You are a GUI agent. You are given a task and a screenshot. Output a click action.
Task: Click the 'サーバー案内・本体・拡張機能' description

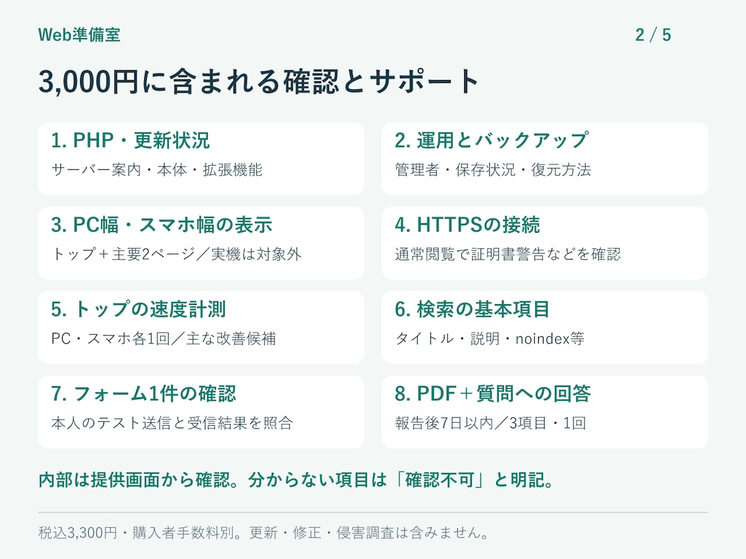pos(157,170)
